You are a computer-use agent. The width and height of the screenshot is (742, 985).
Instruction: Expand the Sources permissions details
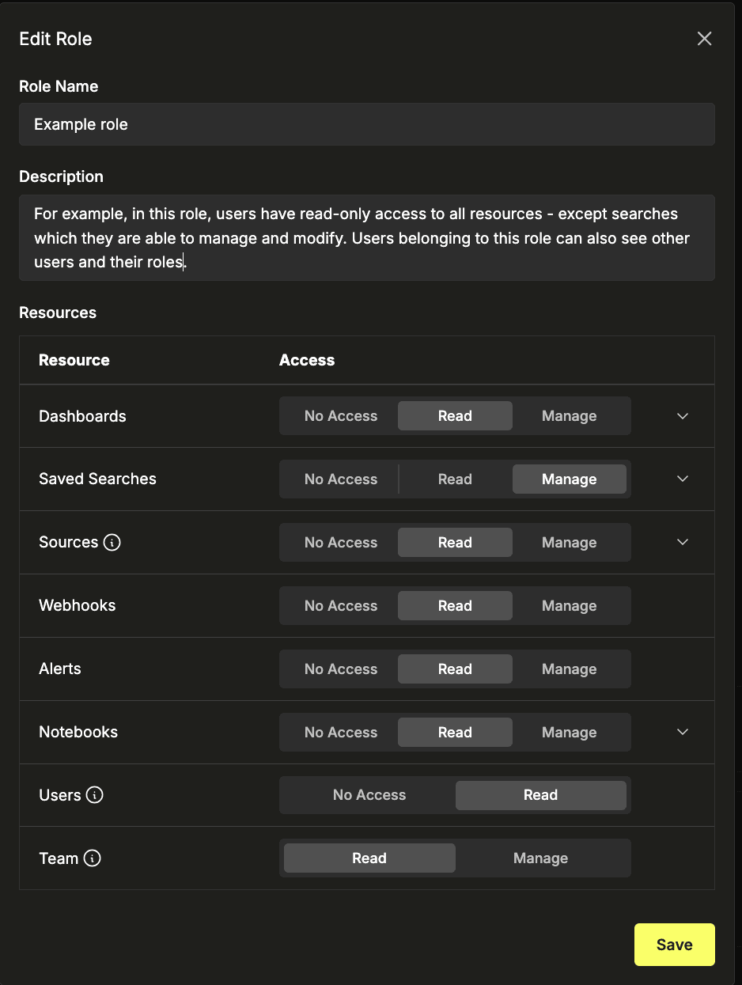pyautogui.click(x=682, y=542)
